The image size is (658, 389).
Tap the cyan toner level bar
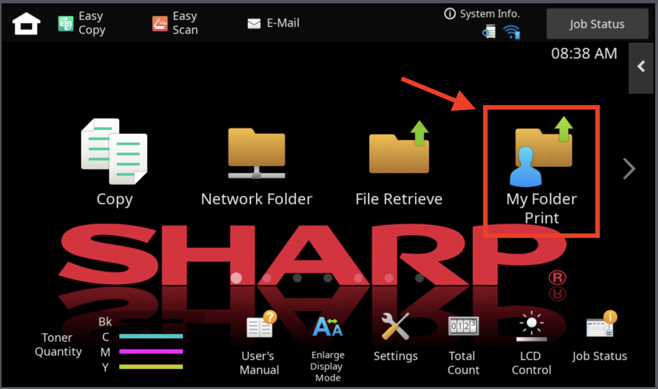tap(151, 336)
